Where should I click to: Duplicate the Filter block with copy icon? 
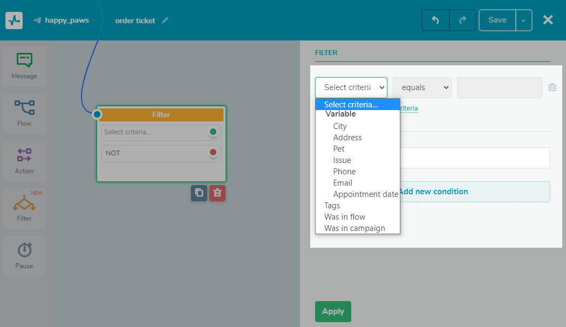(x=199, y=193)
